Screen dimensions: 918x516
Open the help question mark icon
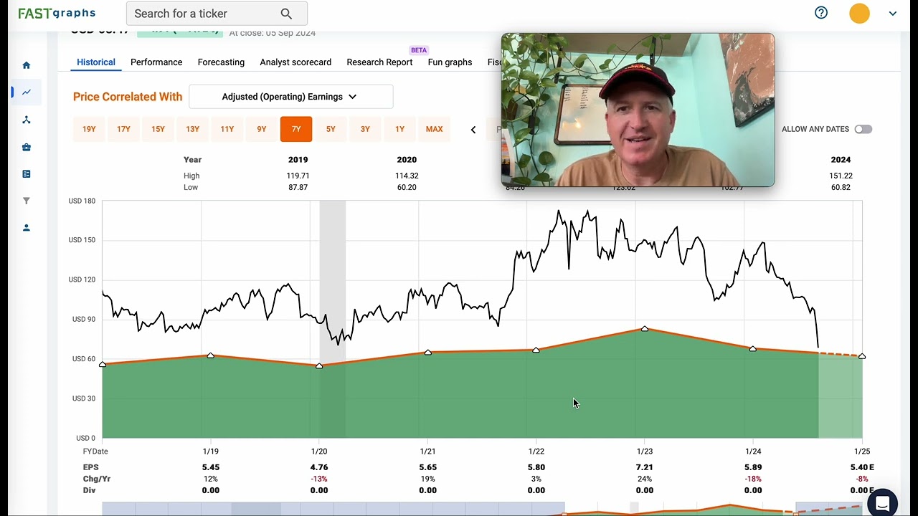pos(821,13)
